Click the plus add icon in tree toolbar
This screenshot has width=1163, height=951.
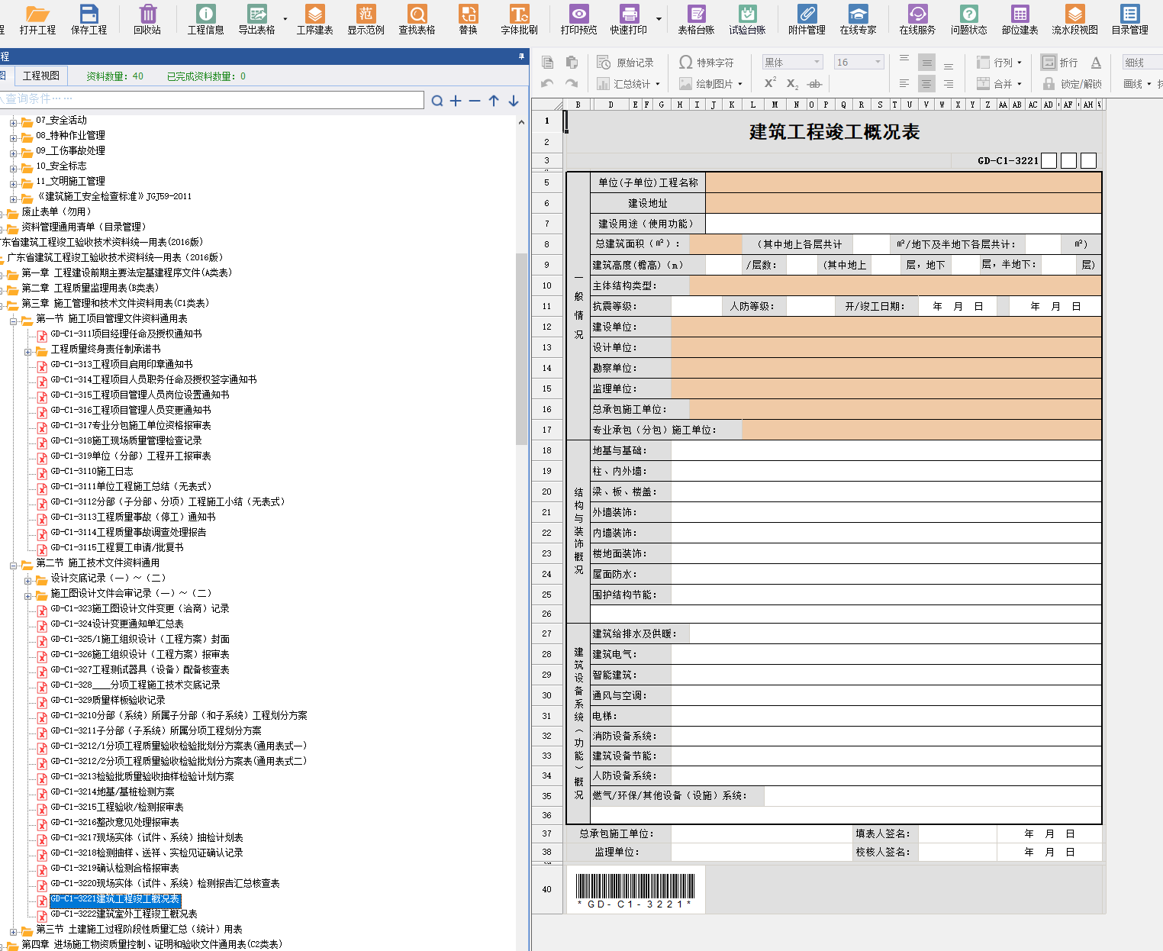coord(456,101)
